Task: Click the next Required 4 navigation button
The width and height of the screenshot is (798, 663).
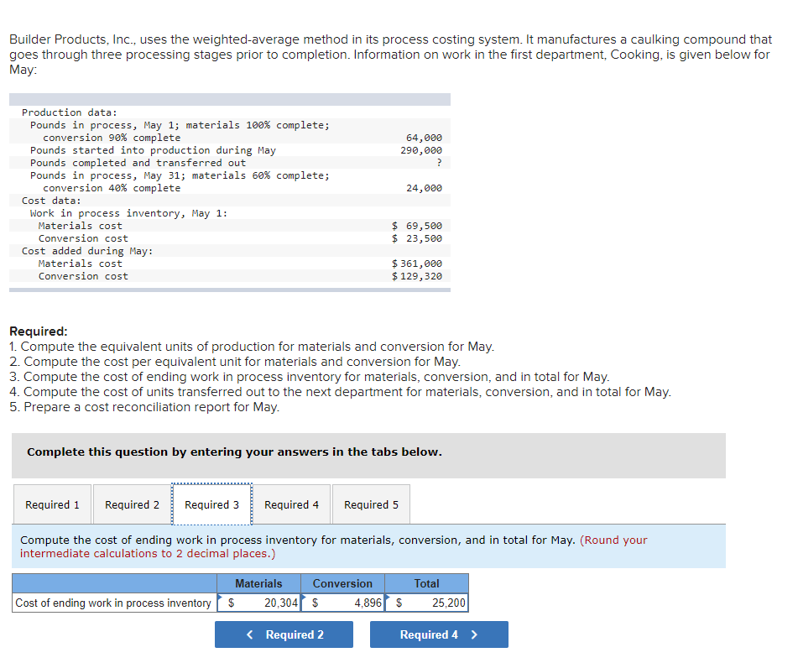Action: coord(438,634)
